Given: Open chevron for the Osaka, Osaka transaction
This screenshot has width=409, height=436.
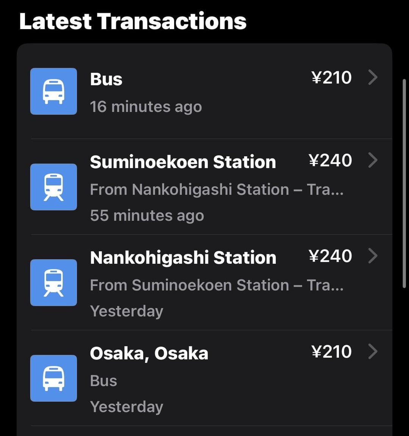Looking at the screenshot, I should tap(373, 352).
